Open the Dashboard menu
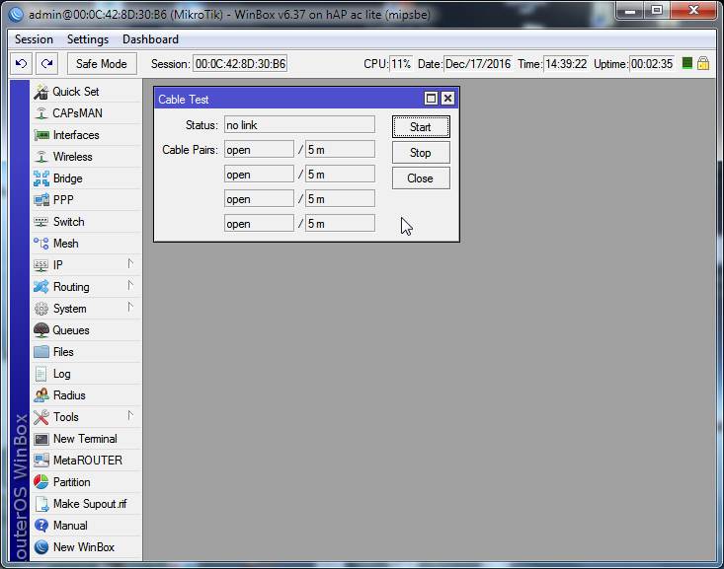Viewport: 724px width, 569px height. pyautogui.click(x=150, y=39)
